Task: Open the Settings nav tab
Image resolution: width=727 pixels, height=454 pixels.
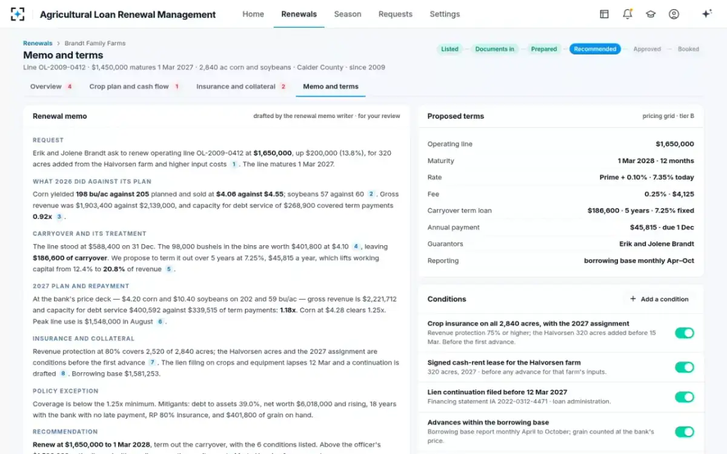Action: pos(445,14)
